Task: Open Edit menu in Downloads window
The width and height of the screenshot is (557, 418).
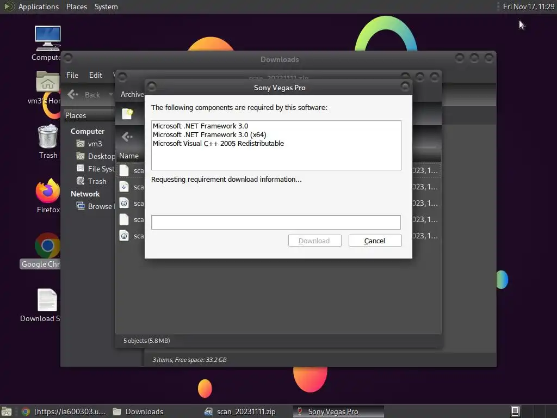Action: (x=96, y=75)
